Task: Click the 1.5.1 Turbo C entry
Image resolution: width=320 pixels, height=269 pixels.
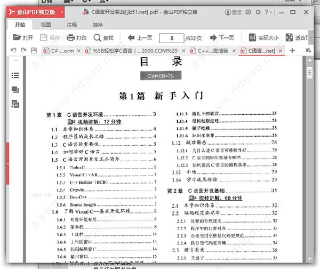Action: [x=107, y=168]
